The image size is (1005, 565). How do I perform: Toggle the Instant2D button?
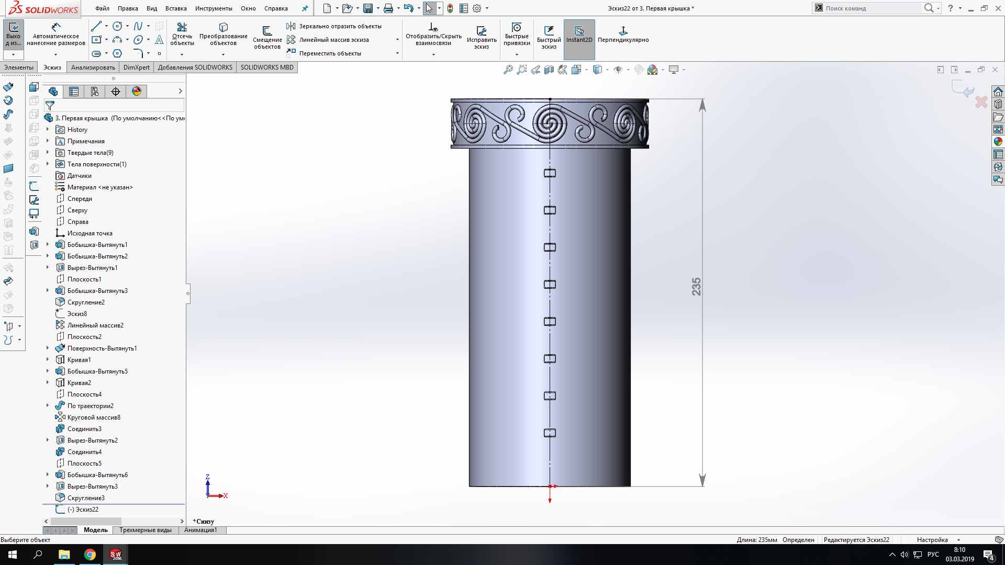[x=579, y=35]
